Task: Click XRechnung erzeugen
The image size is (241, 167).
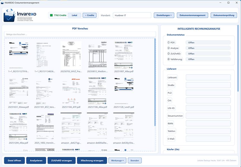Action: click(92, 160)
